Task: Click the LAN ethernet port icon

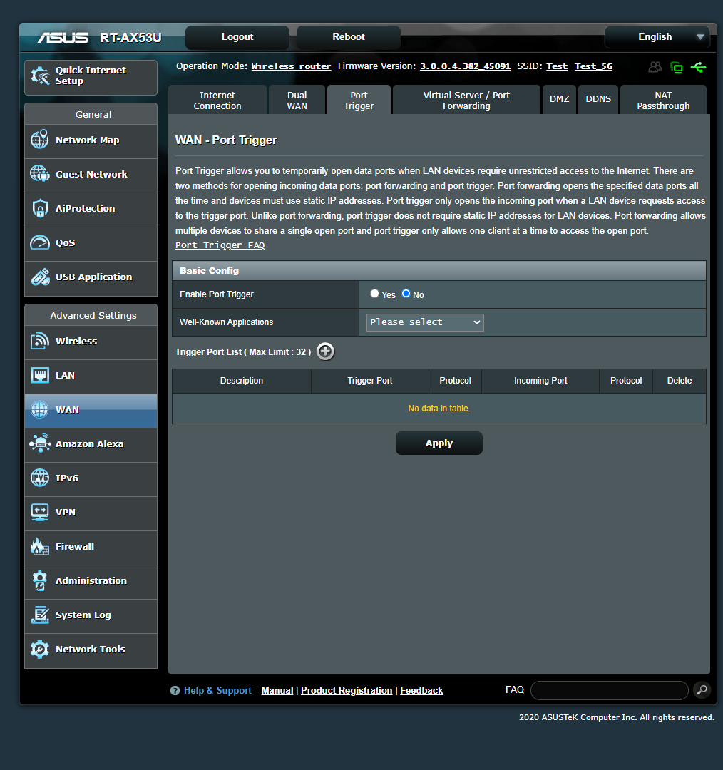Action: 40,375
